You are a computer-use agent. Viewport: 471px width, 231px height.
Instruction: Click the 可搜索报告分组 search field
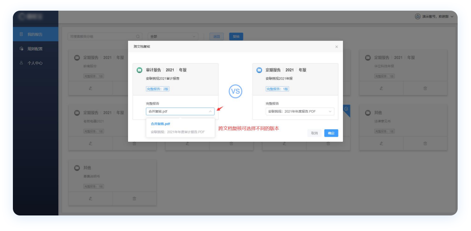click(101, 36)
